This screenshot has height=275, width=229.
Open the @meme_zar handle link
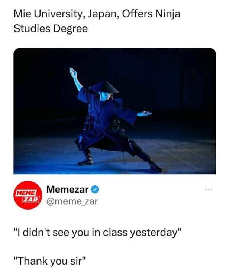pyautogui.click(x=72, y=201)
